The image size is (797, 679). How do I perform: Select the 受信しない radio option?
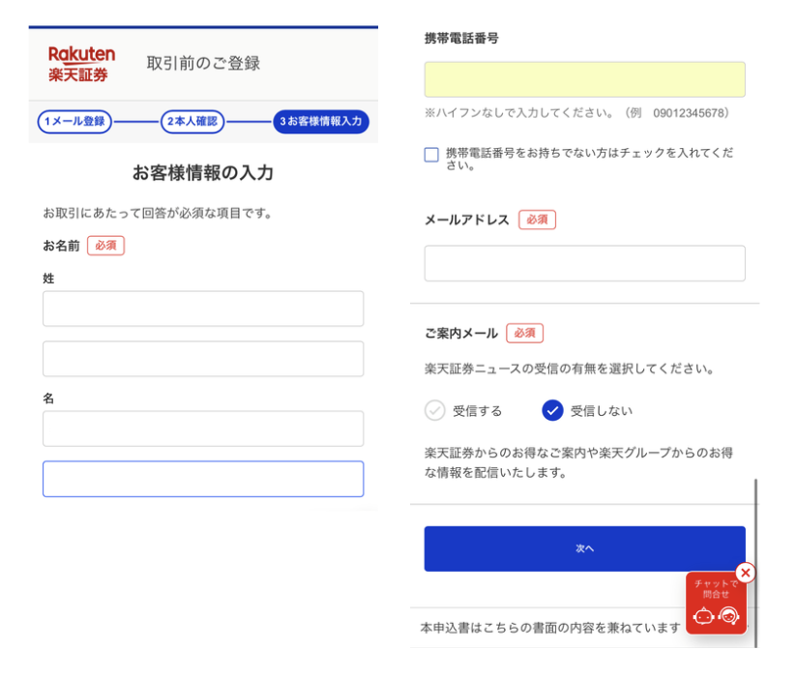pyautogui.click(x=552, y=411)
